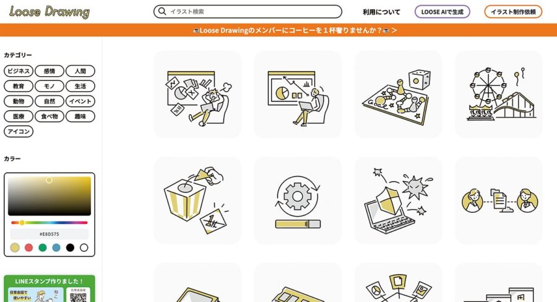Click the search magnifier icon
Screen dimensions: 557x302
[x=162, y=11]
